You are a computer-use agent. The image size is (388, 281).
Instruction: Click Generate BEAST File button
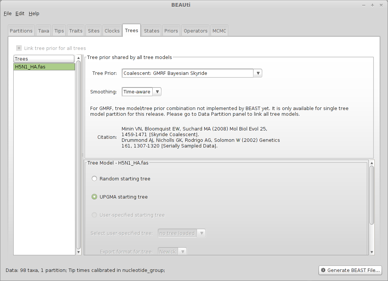[350, 270]
